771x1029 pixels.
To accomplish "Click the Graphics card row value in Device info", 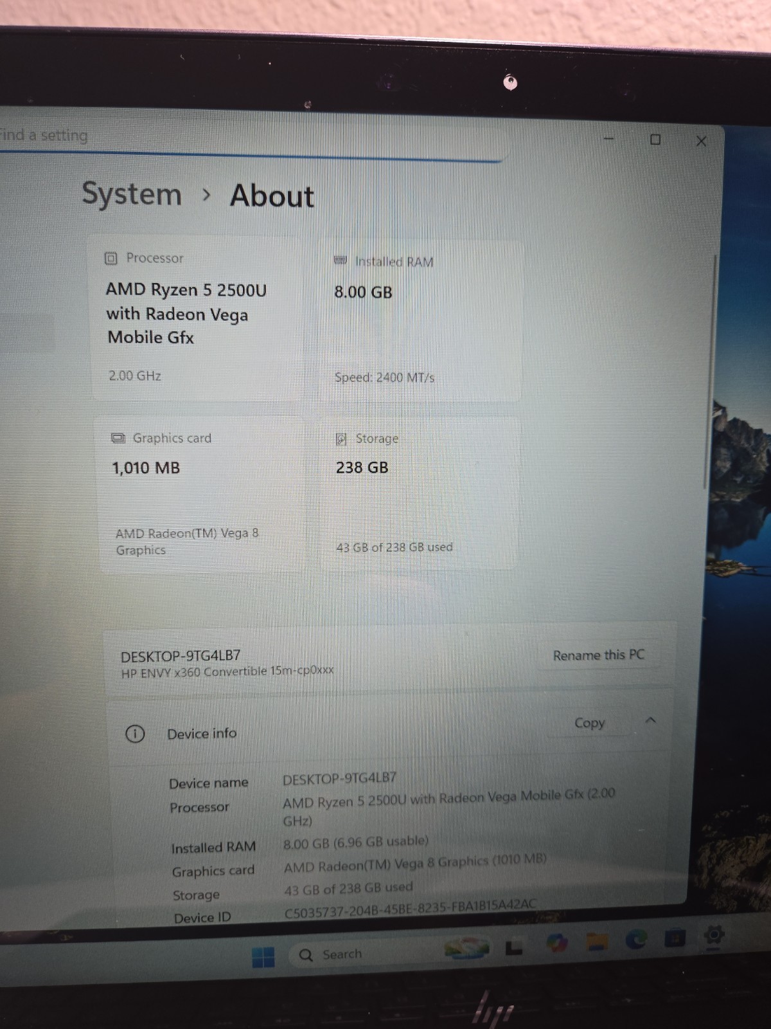I will click(x=415, y=863).
